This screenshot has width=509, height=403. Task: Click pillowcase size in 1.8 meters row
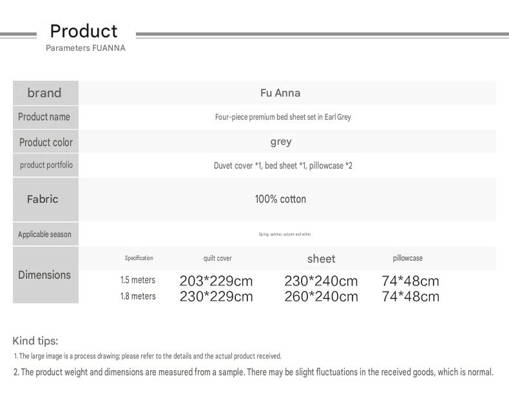(x=410, y=297)
